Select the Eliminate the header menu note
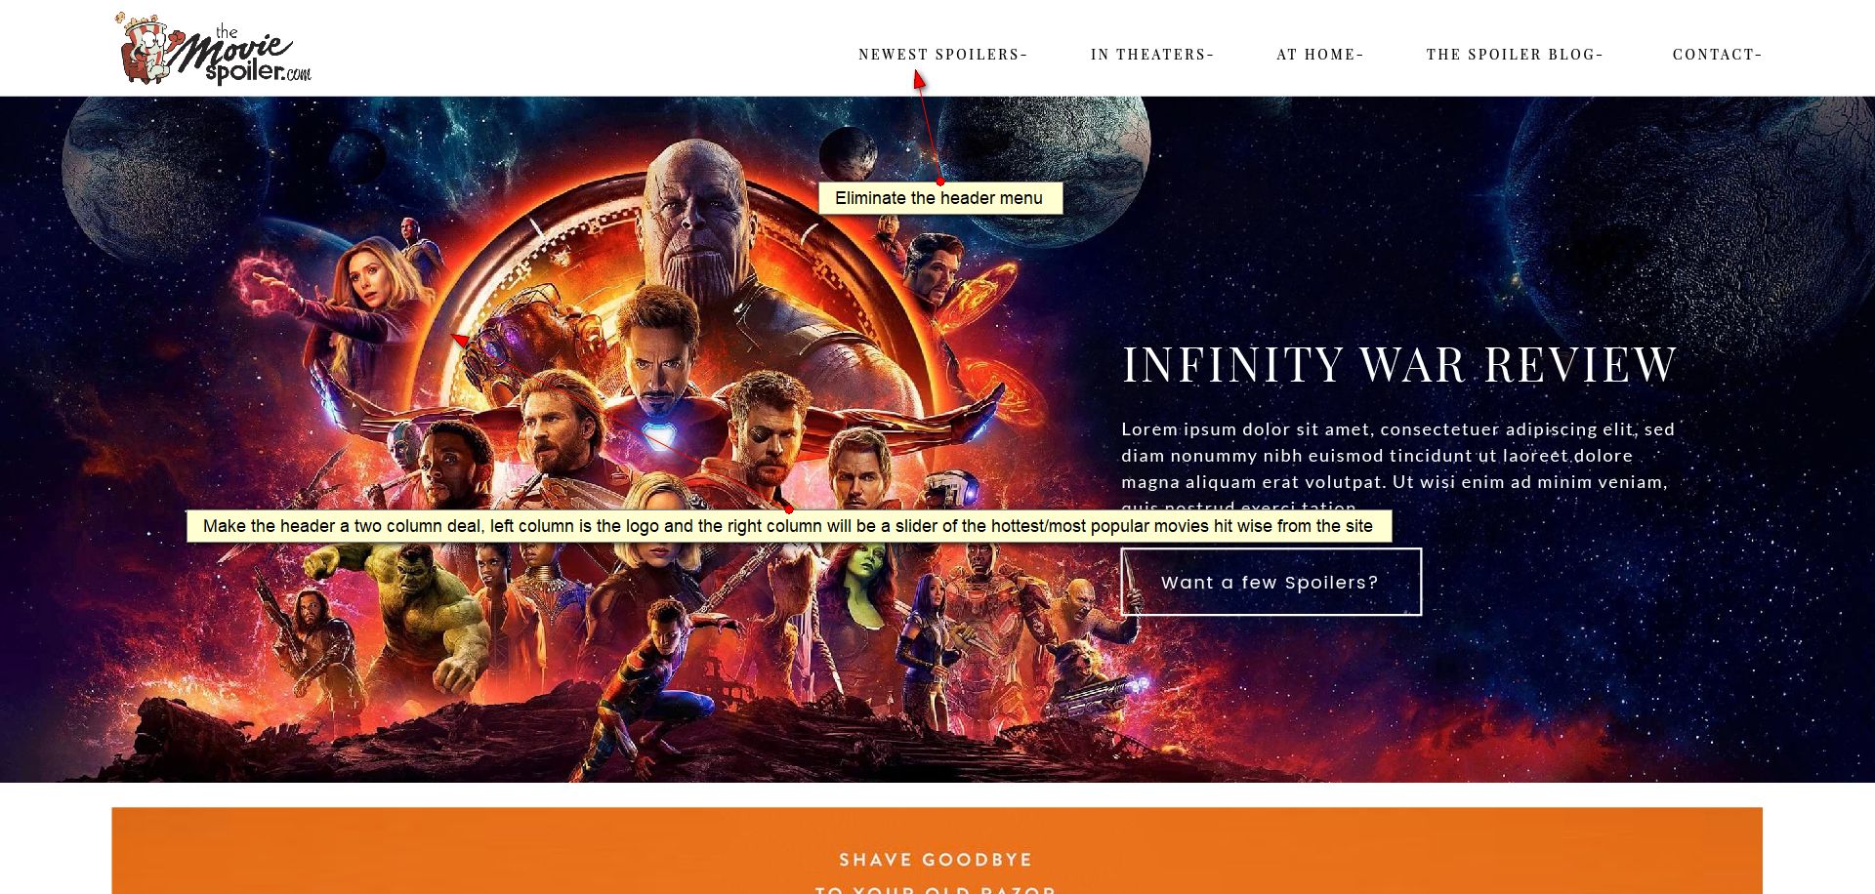This screenshot has width=1875, height=894. pyautogui.click(x=939, y=198)
